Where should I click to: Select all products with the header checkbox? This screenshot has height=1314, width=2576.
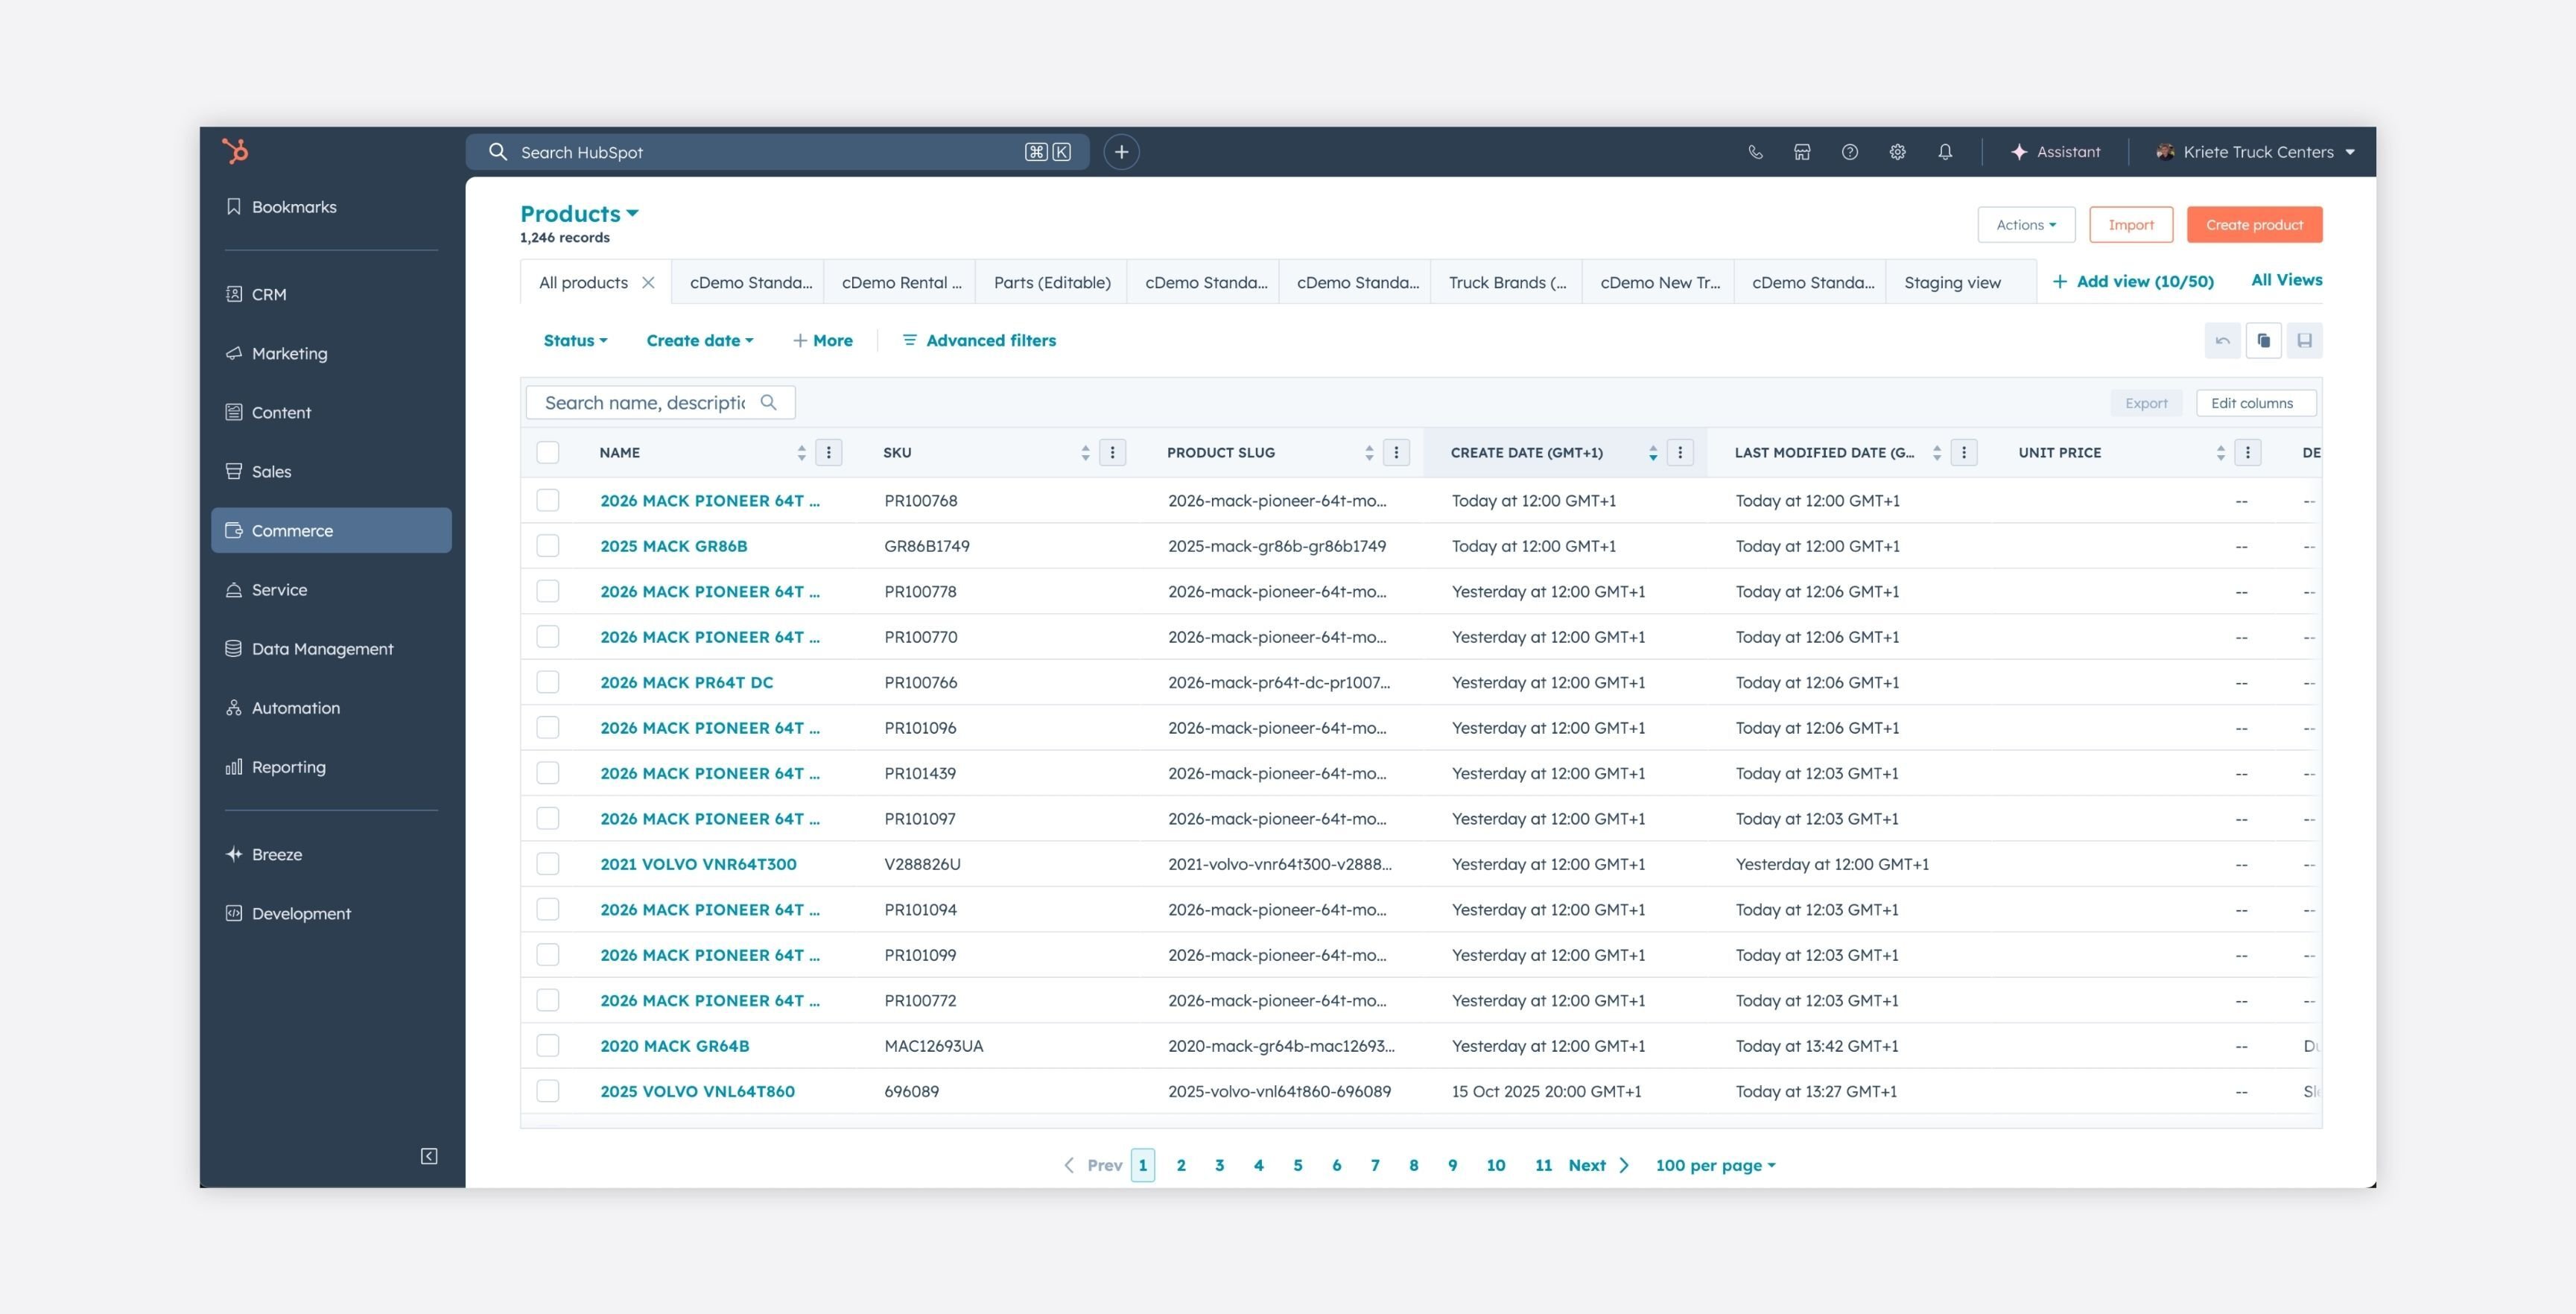click(x=548, y=452)
